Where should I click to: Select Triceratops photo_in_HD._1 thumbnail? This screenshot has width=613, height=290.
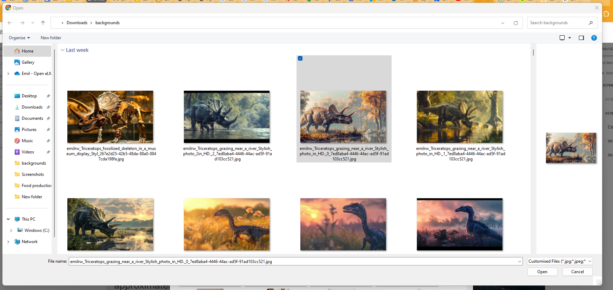pyautogui.click(x=460, y=117)
